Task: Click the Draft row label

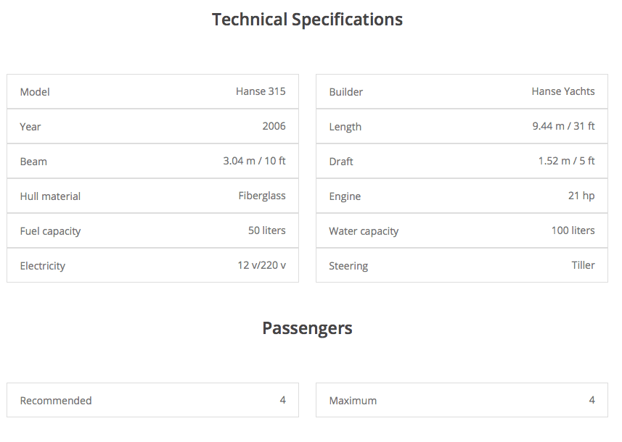Action: click(340, 162)
